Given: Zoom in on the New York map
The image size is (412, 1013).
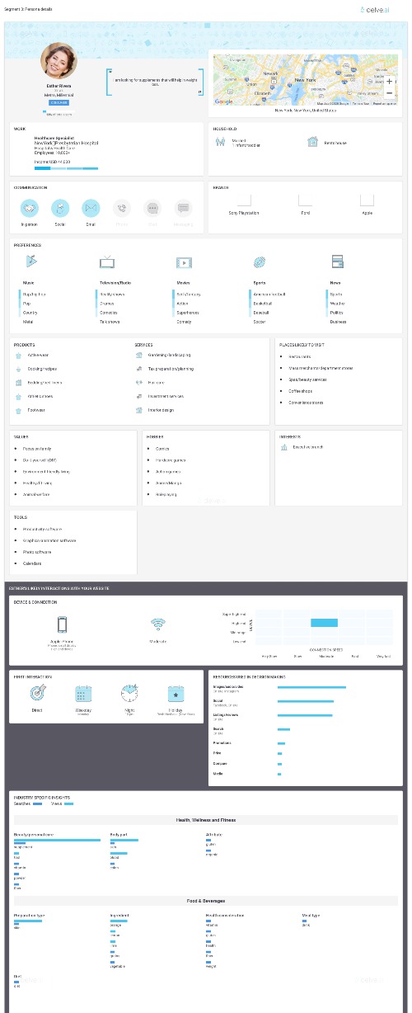Looking at the screenshot, I should pyautogui.click(x=389, y=81).
